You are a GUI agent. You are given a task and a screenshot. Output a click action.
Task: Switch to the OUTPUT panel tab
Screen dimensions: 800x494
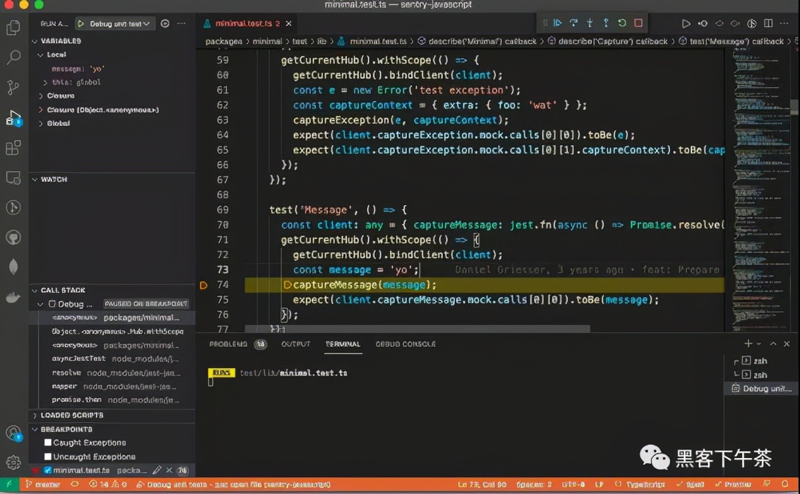click(295, 344)
